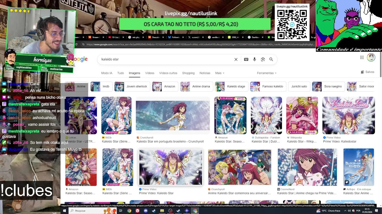
Task: Start voice search with microphone icon
Action: (x=255, y=59)
